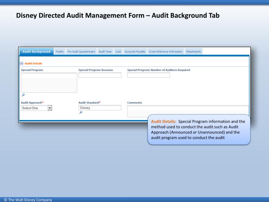Click the Special Program list box
The image size is (269, 202).
tap(49, 83)
